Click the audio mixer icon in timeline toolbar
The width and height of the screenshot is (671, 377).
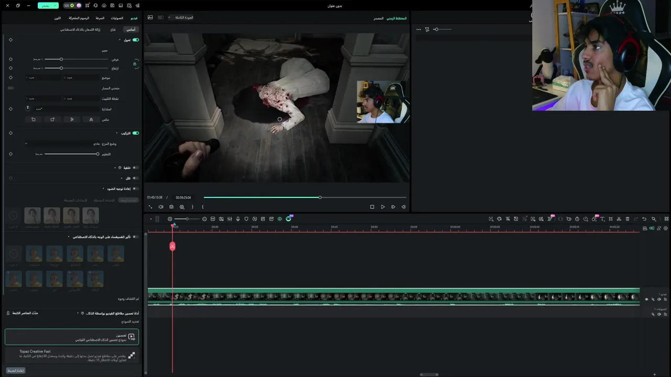click(x=230, y=219)
